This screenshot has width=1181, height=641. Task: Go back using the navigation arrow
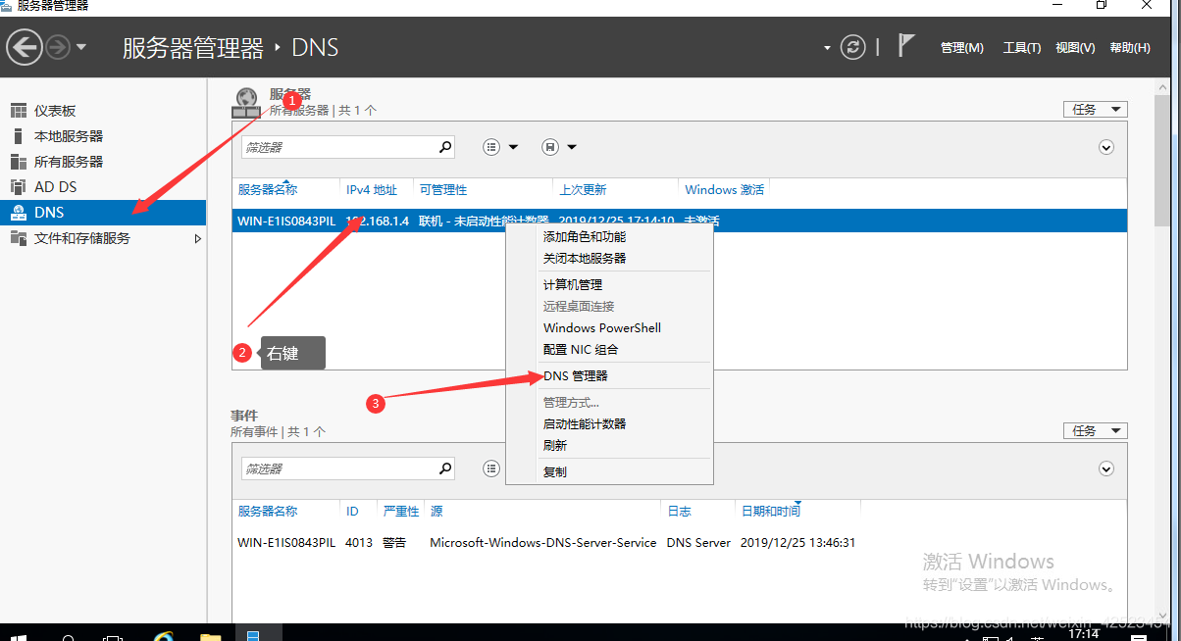coord(25,46)
